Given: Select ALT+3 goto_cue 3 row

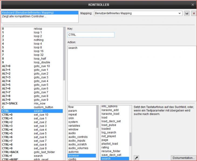Looking at the screenshot, I should [x=32, y=77].
